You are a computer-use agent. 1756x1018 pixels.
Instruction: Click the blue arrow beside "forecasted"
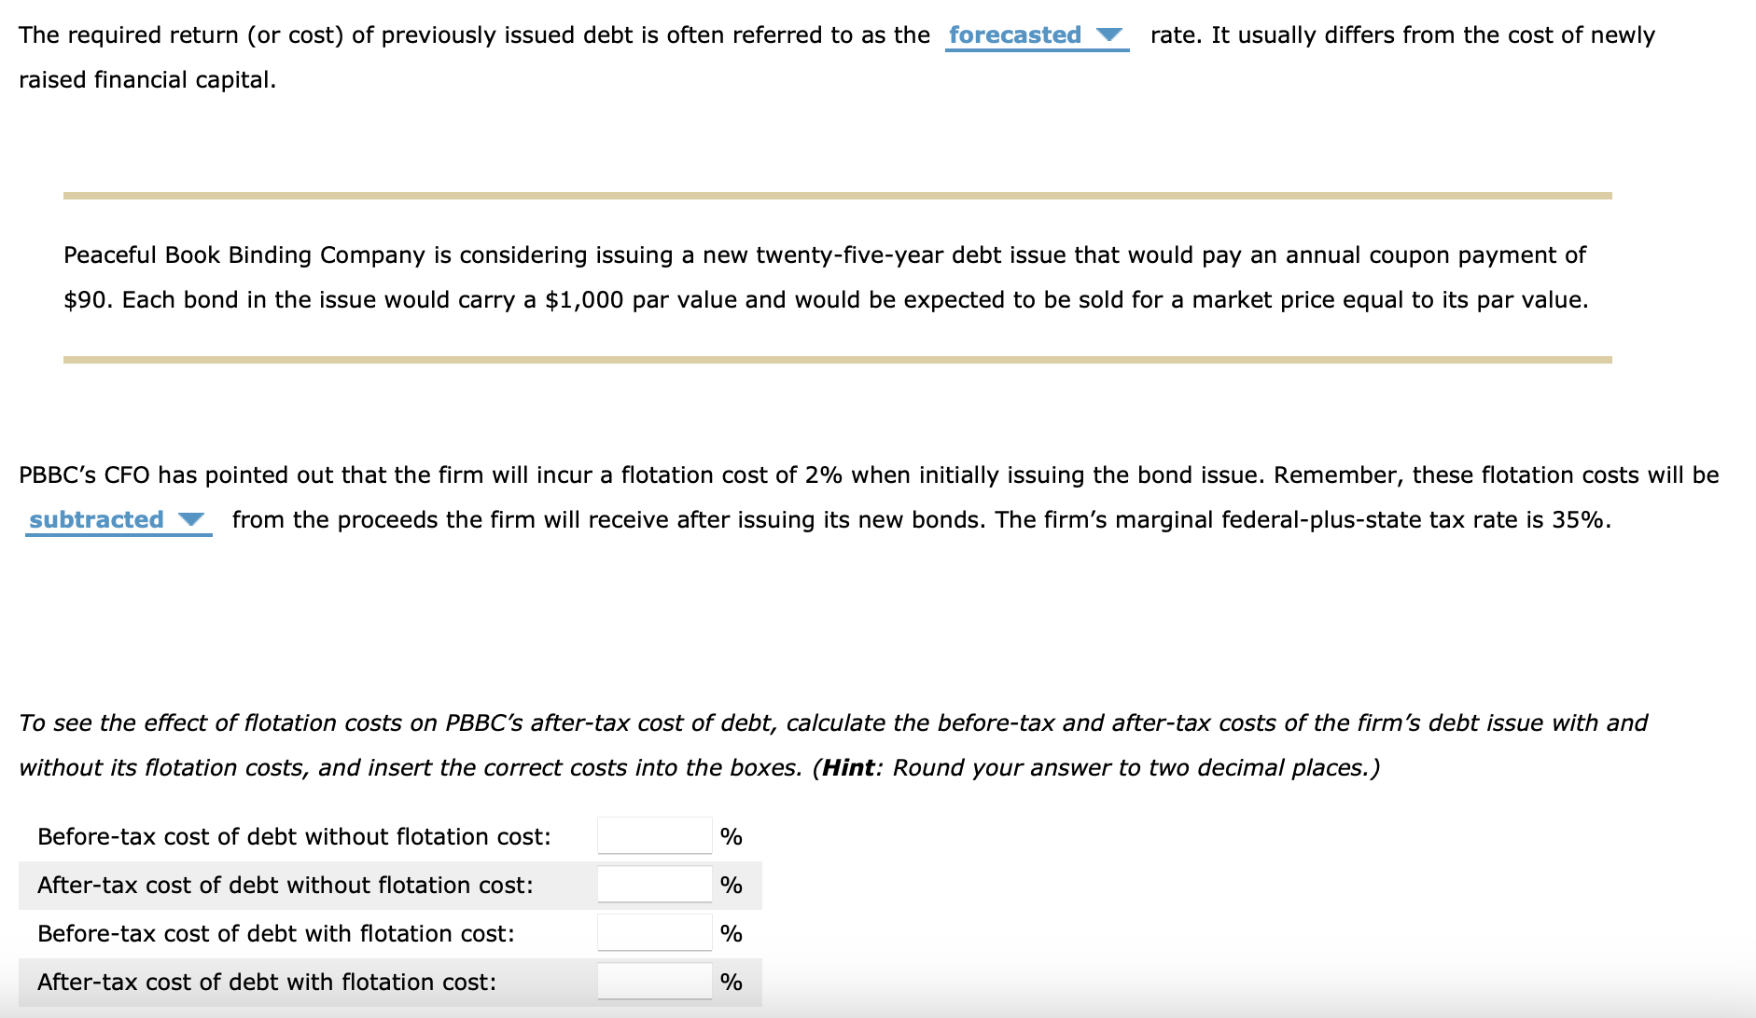pyautogui.click(x=1108, y=36)
